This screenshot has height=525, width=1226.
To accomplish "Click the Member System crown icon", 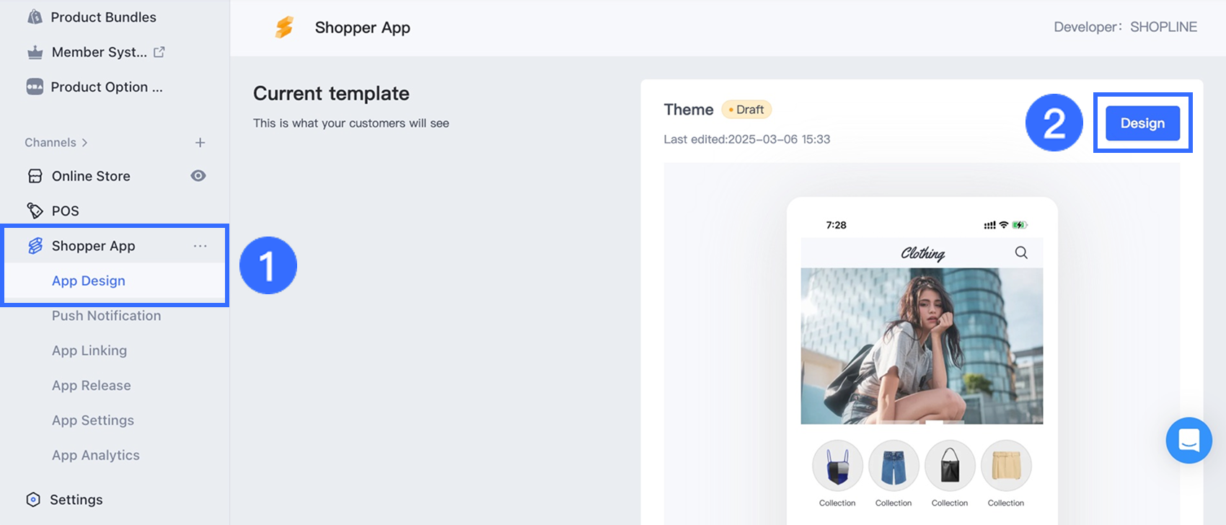I will tap(35, 52).
